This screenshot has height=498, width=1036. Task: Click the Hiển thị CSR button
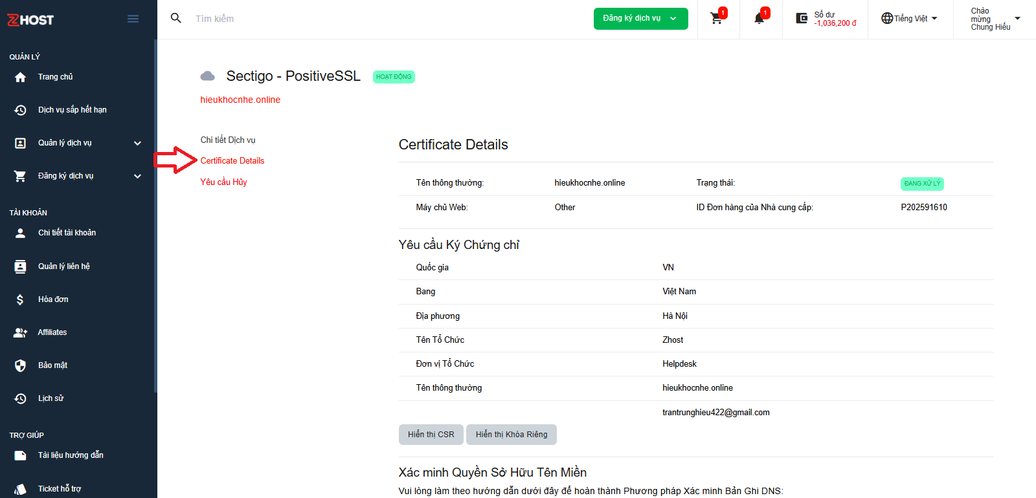pos(431,435)
